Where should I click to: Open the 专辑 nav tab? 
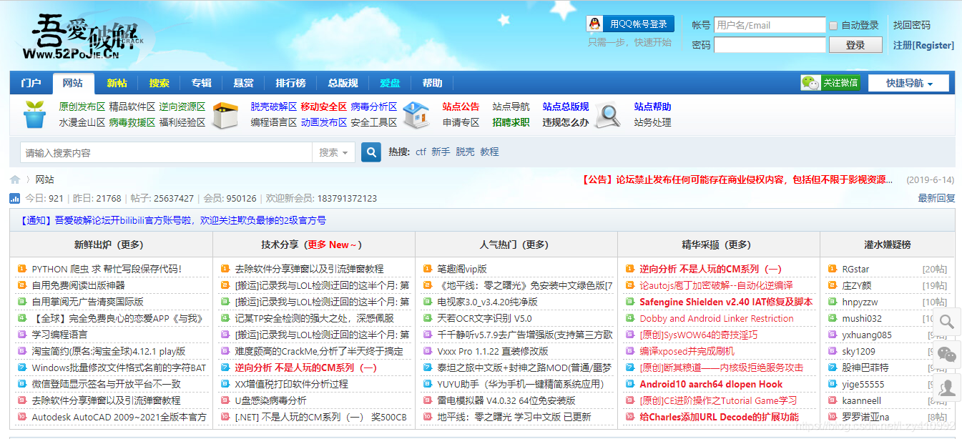202,83
